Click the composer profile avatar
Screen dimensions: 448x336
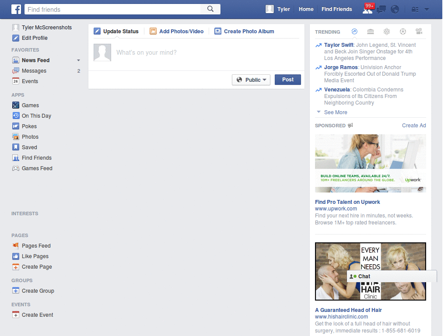(x=102, y=52)
